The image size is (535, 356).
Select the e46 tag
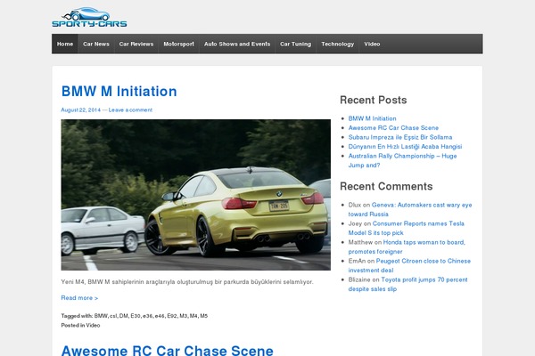click(x=160, y=316)
